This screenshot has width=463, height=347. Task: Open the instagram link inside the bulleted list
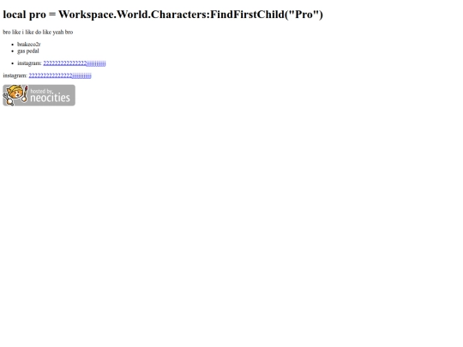75,63
